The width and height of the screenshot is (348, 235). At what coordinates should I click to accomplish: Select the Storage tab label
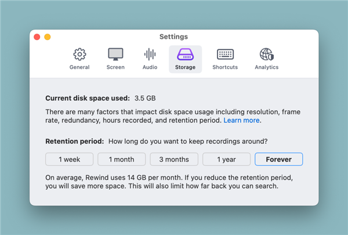[185, 67]
